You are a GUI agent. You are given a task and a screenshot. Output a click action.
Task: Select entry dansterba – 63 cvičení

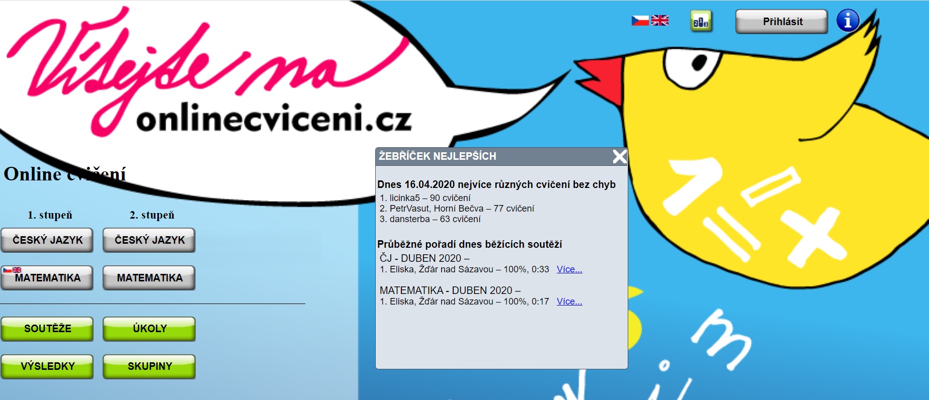point(431,219)
